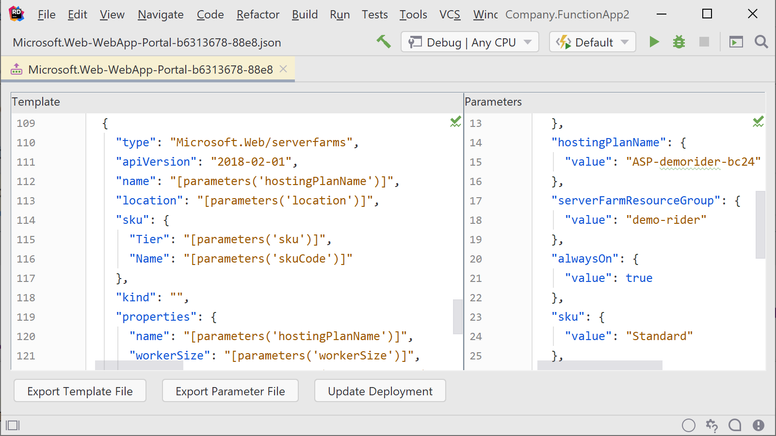Click Export Template File button
The height and width of the screenshot is (436, 776).
click(x=80, y=391)
